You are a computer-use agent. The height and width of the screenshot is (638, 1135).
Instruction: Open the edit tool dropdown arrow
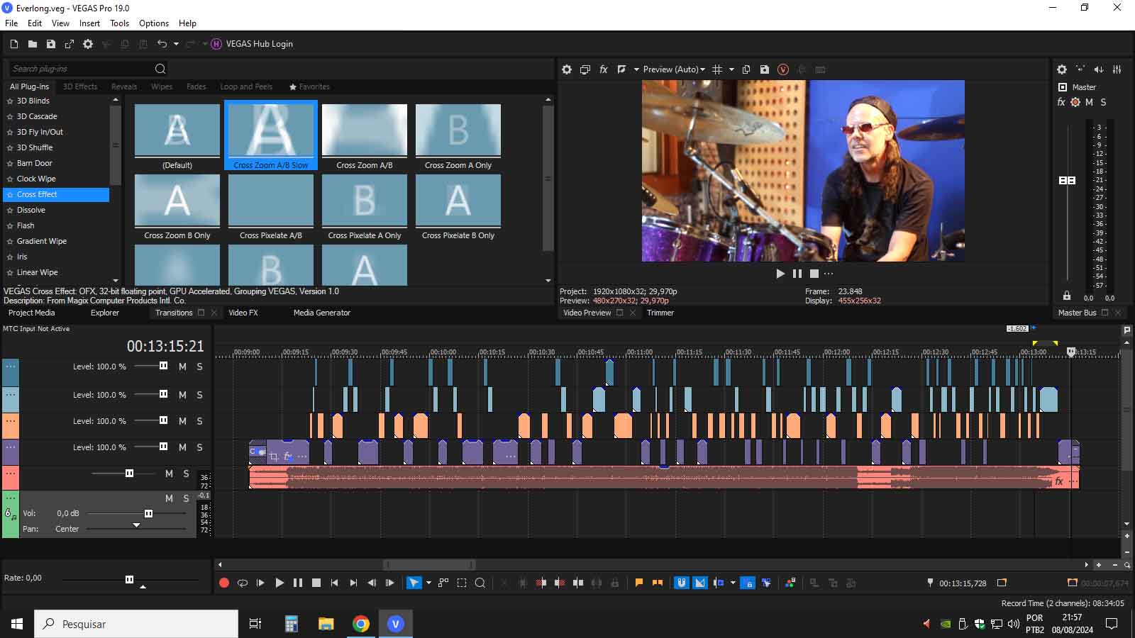click(x=428, y=583)
